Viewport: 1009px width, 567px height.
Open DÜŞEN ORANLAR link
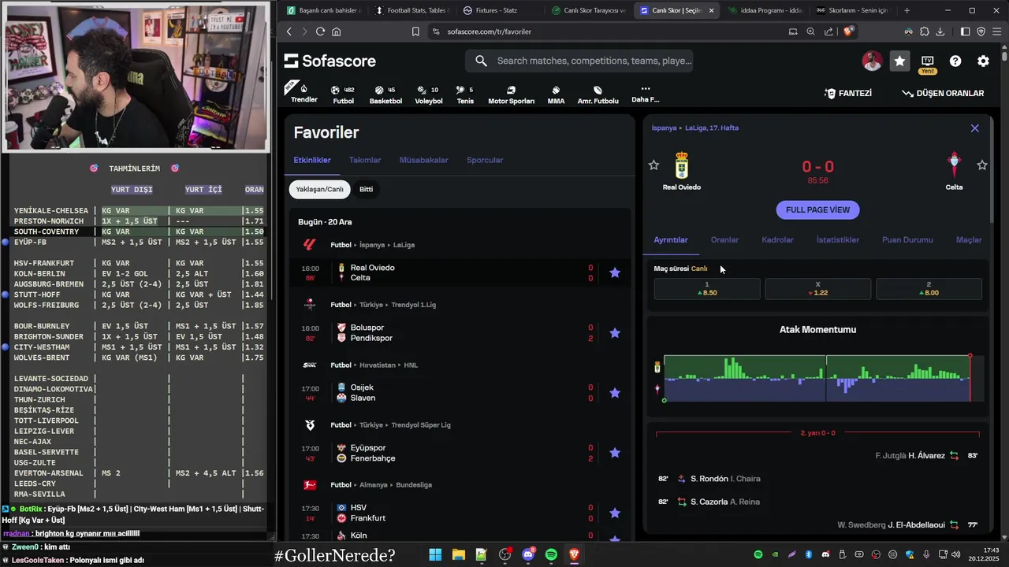943,93
